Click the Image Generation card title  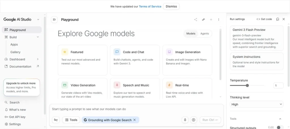tap(188, 52)
